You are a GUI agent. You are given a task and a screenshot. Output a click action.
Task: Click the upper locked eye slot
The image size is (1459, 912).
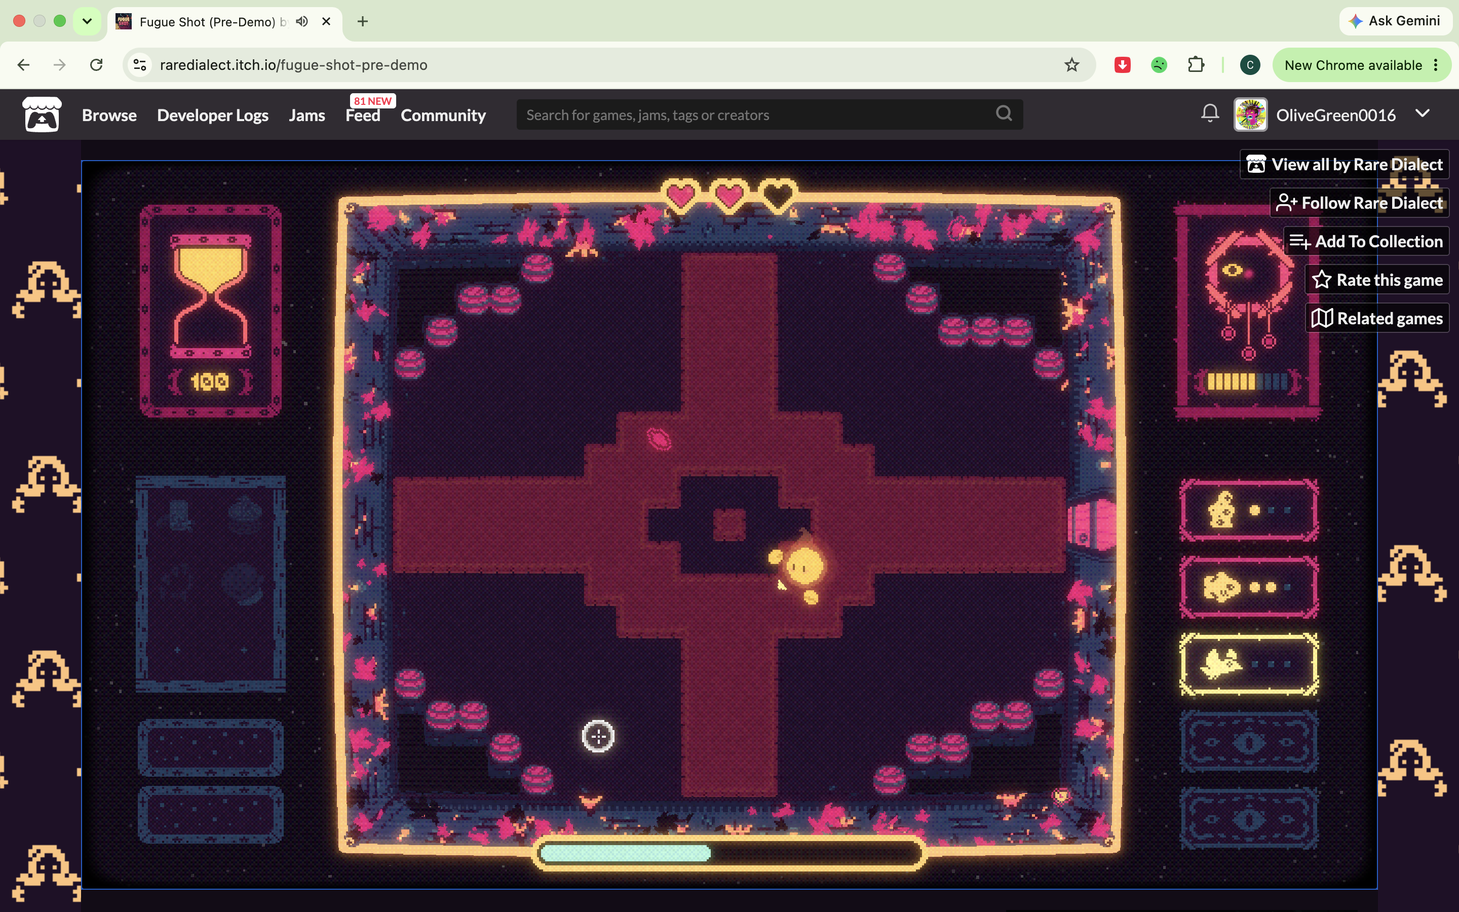(x=1249, y=741)
